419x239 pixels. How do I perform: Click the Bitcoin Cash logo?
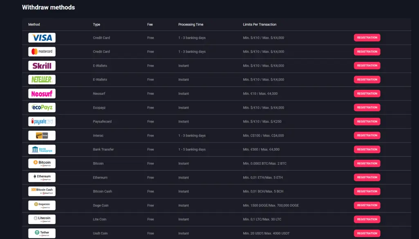click(42, 191)
